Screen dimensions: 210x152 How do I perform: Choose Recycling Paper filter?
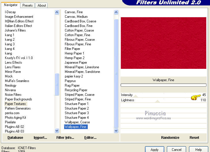click(76, 90)
